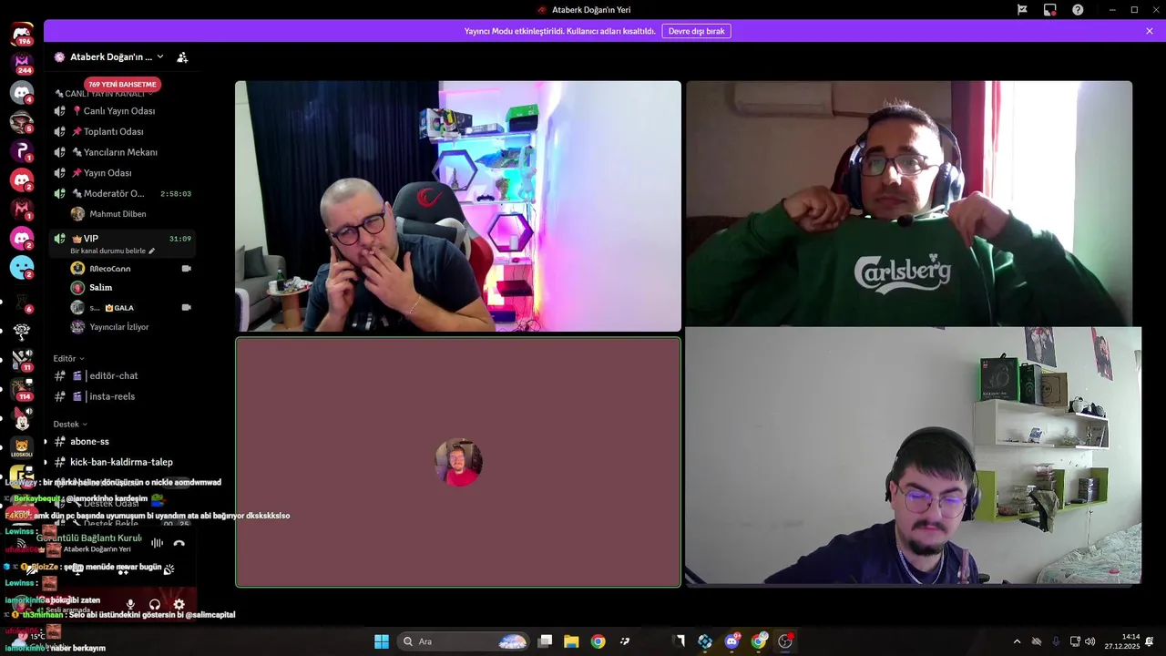The image size is (1166, 656).
Task: Disconnect from the voice call
Action: point(179,543)
